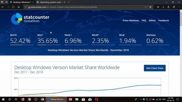Open Edge settings and more menu
182x102 pixels.
(x=179, y=7)
